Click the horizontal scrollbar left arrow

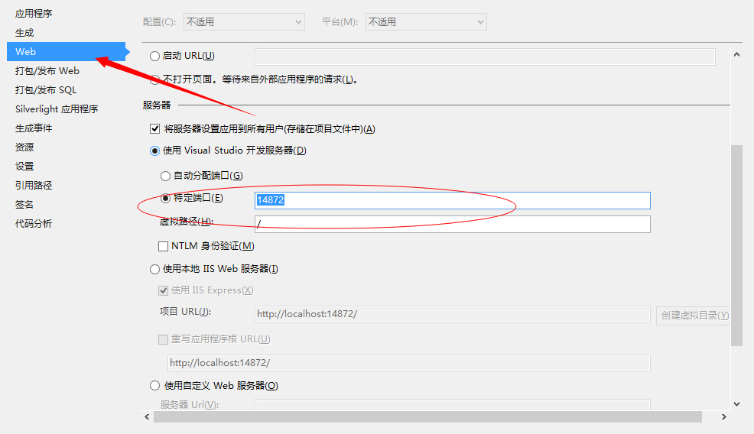pos(147,416)
